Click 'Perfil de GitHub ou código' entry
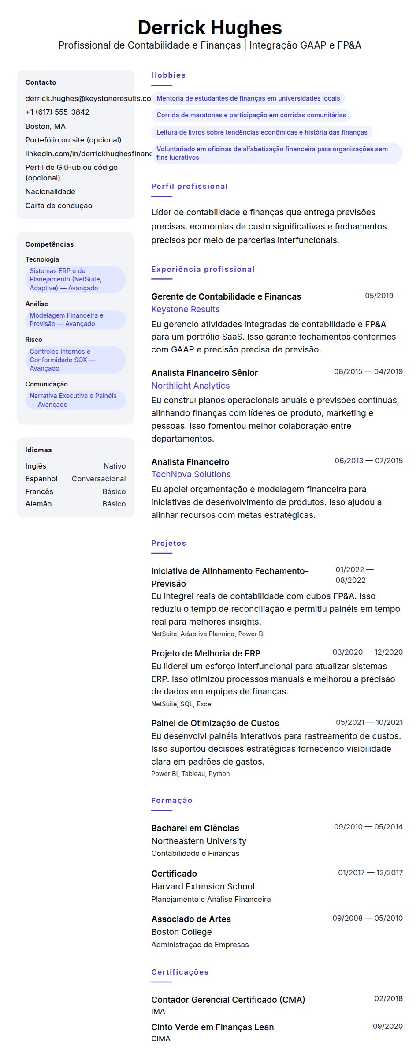Screen dimensions: 420x1061 [71, 172]
